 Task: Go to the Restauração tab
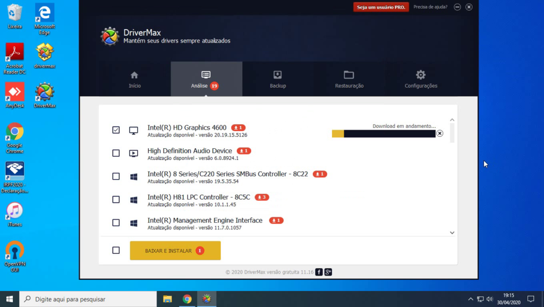pyautogui.click(x=349, y=80)
